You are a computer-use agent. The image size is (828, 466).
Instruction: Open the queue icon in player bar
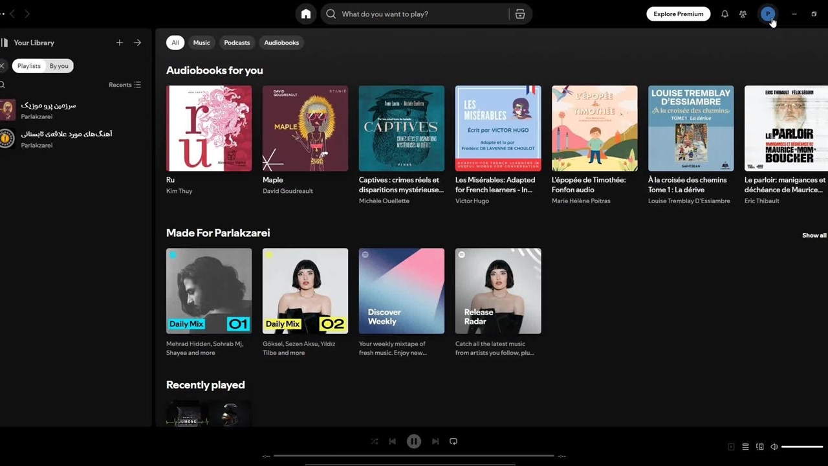(745, 447)
